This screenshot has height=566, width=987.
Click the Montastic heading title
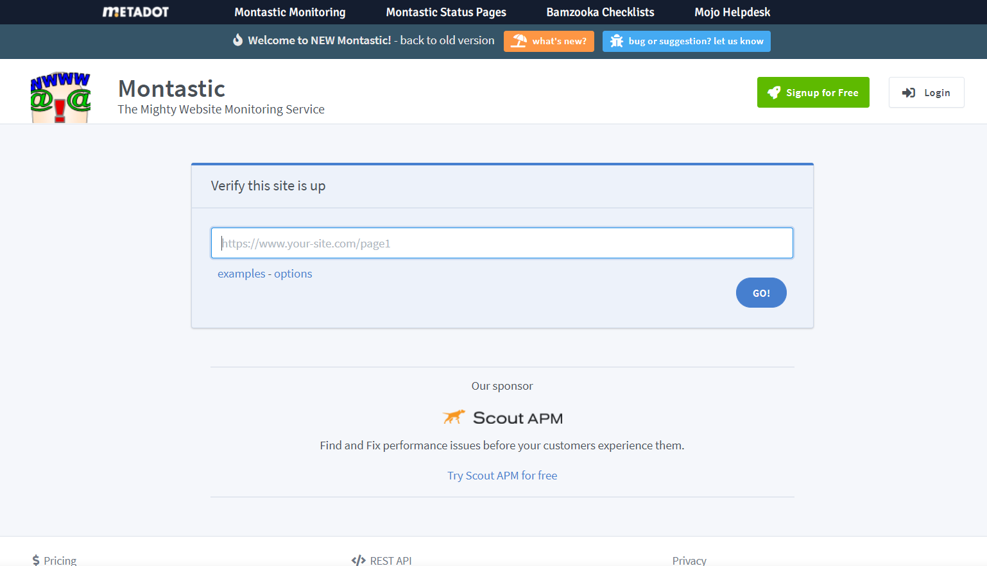pyautogui.click(x=171, y=88)
